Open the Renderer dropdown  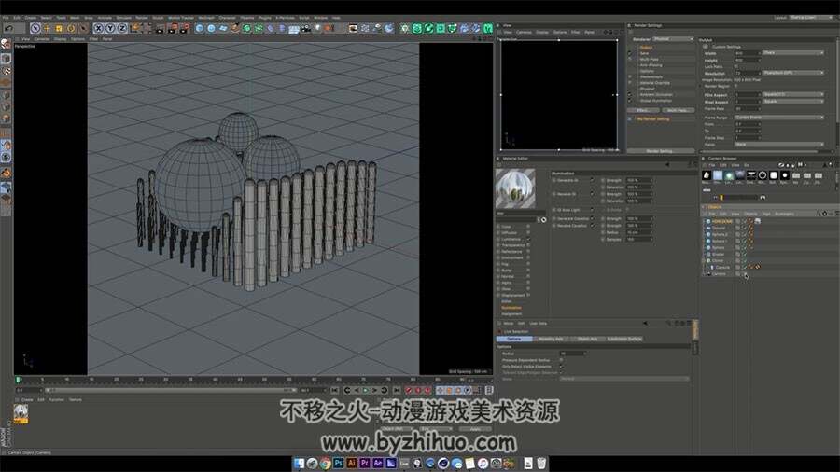click(673, 39)
